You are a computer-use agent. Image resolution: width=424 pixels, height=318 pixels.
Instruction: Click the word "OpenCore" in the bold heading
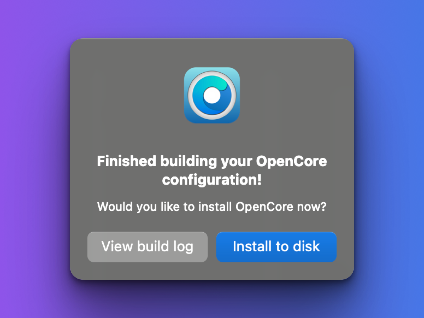coord(291,161)
